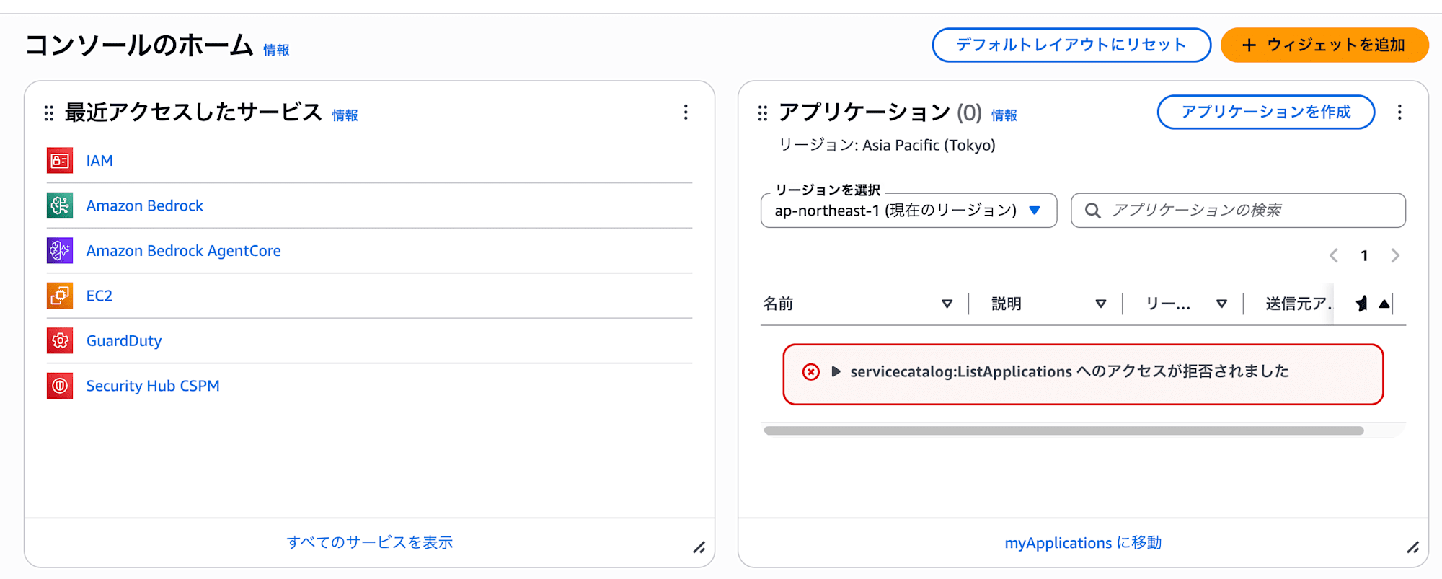Click the IAM service icon
Viewport: 1442px width, 579px height.
[x=60, y=161]
